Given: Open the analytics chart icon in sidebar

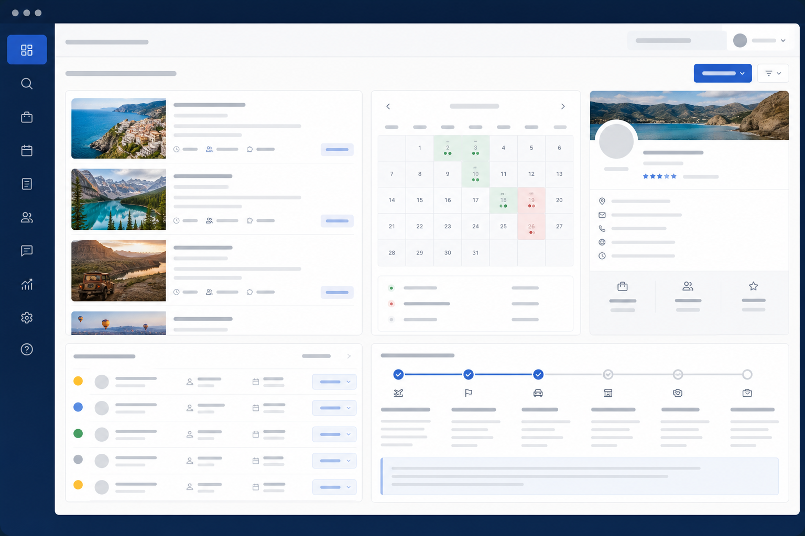Looking at the screenshot, I should click(x=27, y=284).
